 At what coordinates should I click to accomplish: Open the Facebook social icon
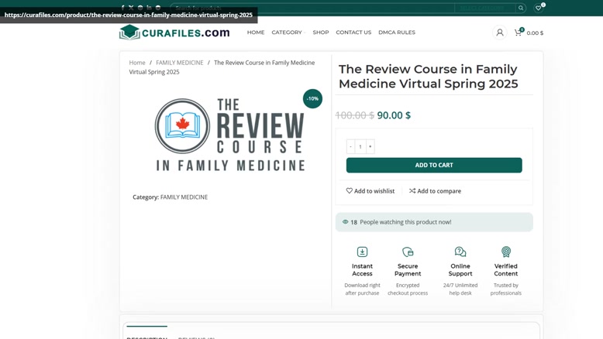click(x=122, y=8)
